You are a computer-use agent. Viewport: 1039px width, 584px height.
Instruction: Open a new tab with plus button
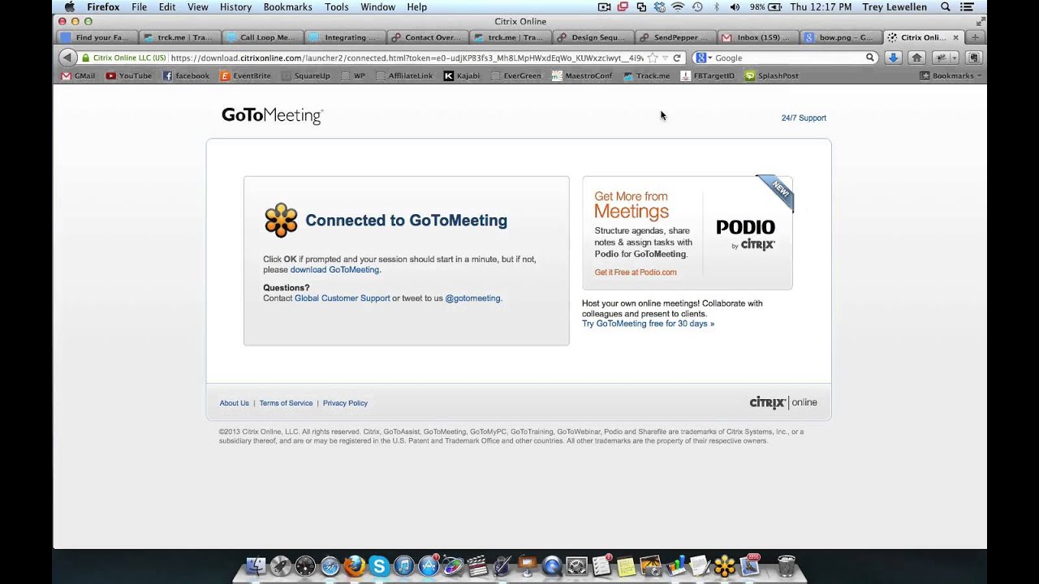[975, 37]
